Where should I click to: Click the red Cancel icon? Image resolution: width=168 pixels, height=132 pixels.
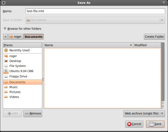point(129,124)
